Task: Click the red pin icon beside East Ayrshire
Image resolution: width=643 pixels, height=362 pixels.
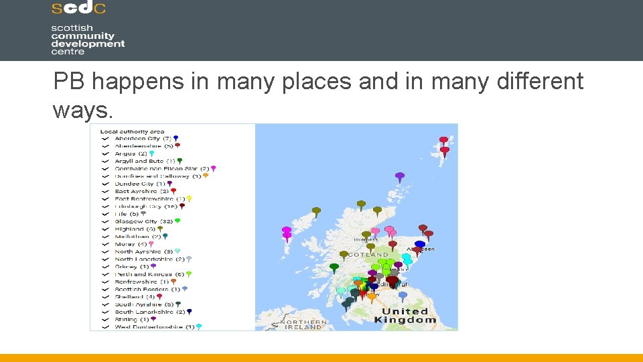Action: pyautogui.click(x=173, y=191)
